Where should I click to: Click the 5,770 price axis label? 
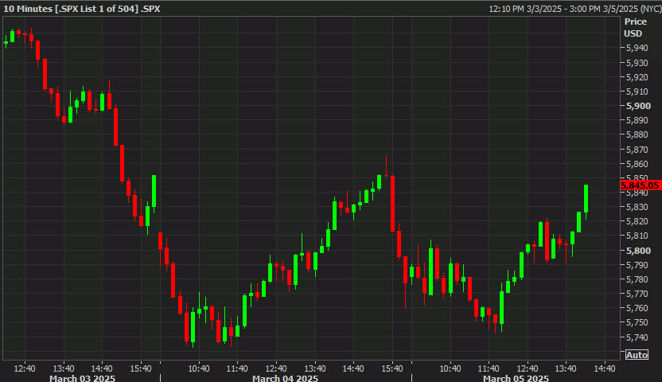tap(637, 294)
